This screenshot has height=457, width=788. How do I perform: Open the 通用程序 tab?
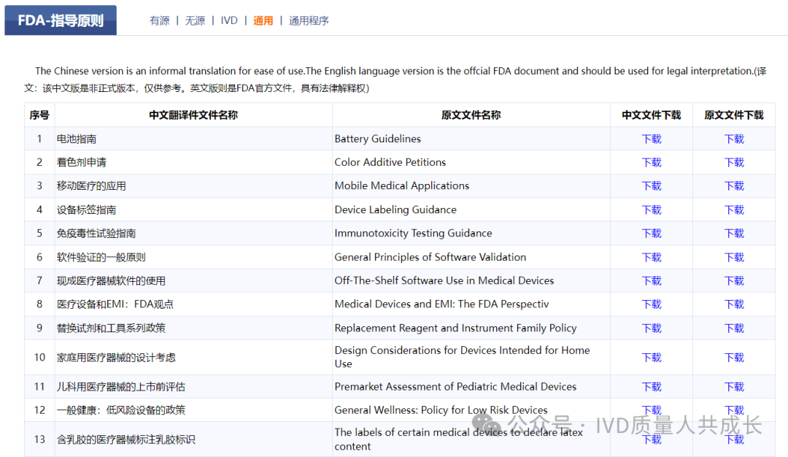tap(309, 20)
